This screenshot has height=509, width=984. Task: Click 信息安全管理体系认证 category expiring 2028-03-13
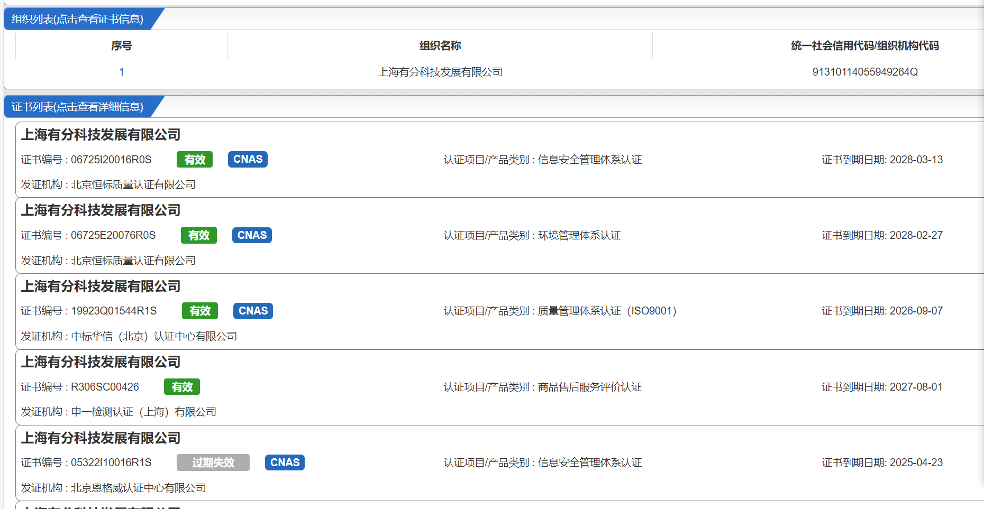[x=590, y=160]
